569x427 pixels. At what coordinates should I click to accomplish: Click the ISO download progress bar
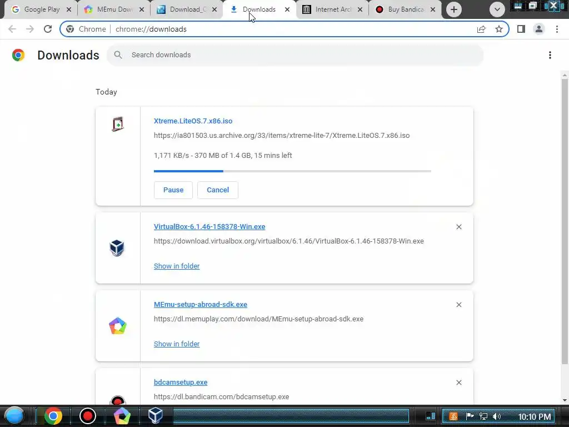[x=292, y=171]
